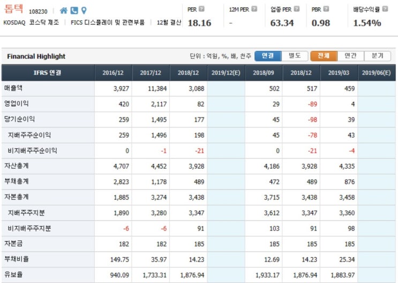This screenshot has width=398, height=283.
Task: Click the 톱텍 company name
Action: pyautogui.click(x=13, y=9)
